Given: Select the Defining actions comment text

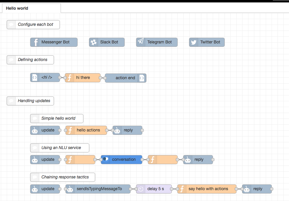Looking at the screenshot, I should click(x=32, y=60).
